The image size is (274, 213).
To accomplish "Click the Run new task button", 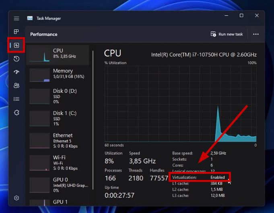I will coord(227,34).
